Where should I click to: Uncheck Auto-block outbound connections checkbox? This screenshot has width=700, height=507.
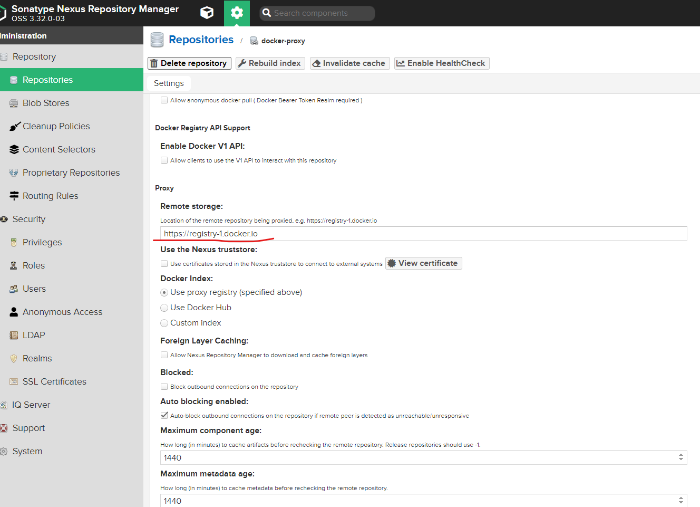point(164,416)
